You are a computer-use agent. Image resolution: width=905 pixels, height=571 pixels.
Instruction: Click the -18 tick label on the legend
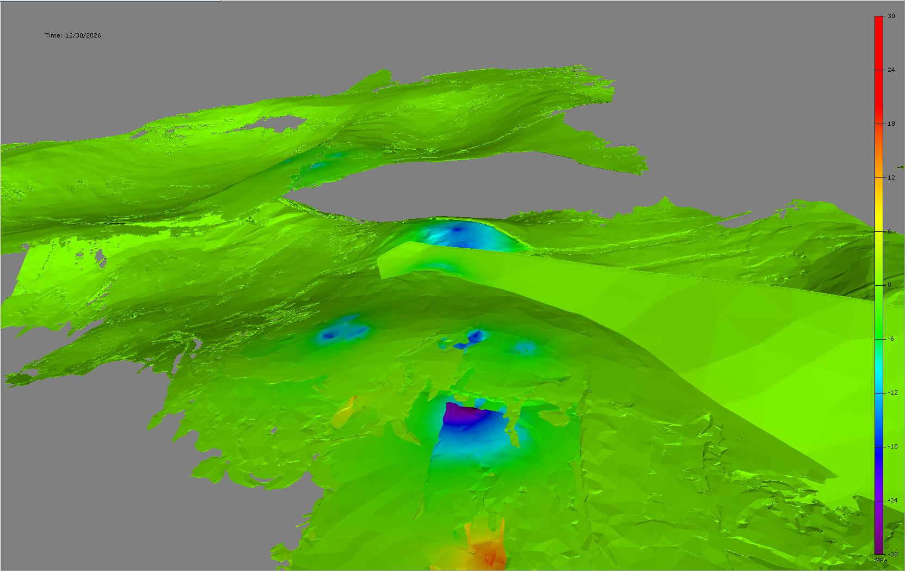[x=892, y=446]
